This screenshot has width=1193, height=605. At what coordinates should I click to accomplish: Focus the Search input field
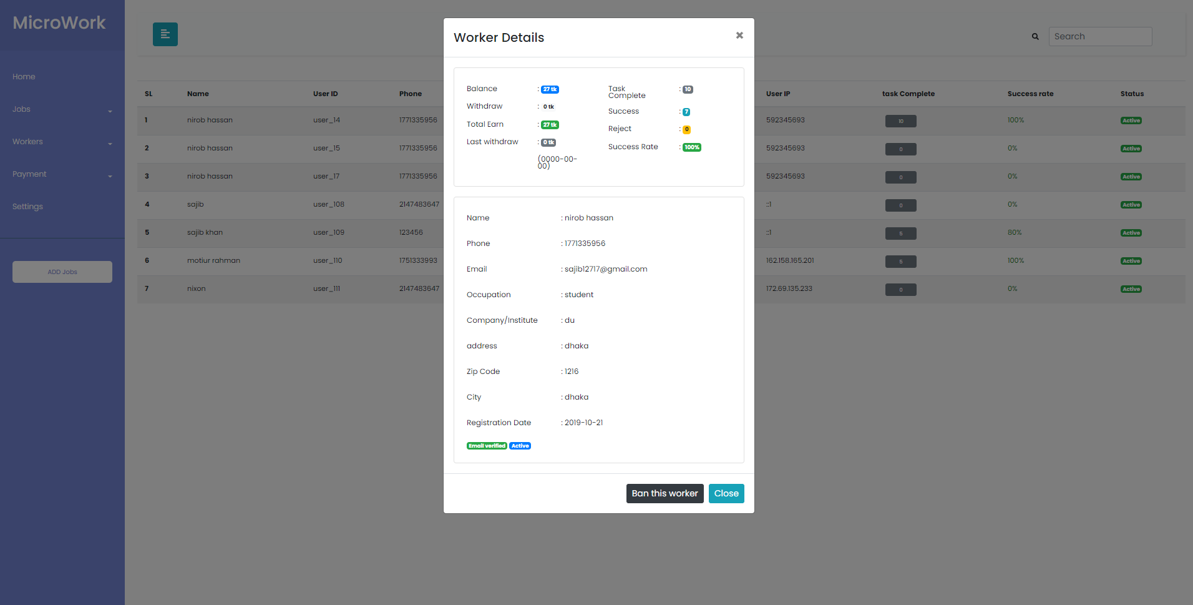point(1100,36)
